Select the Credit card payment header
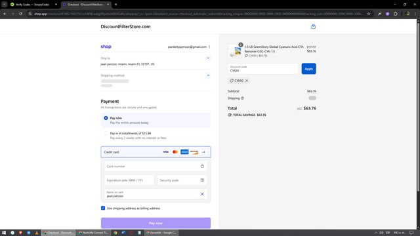The height and width of the screenshot is (236, 420). tap(156, 152)
